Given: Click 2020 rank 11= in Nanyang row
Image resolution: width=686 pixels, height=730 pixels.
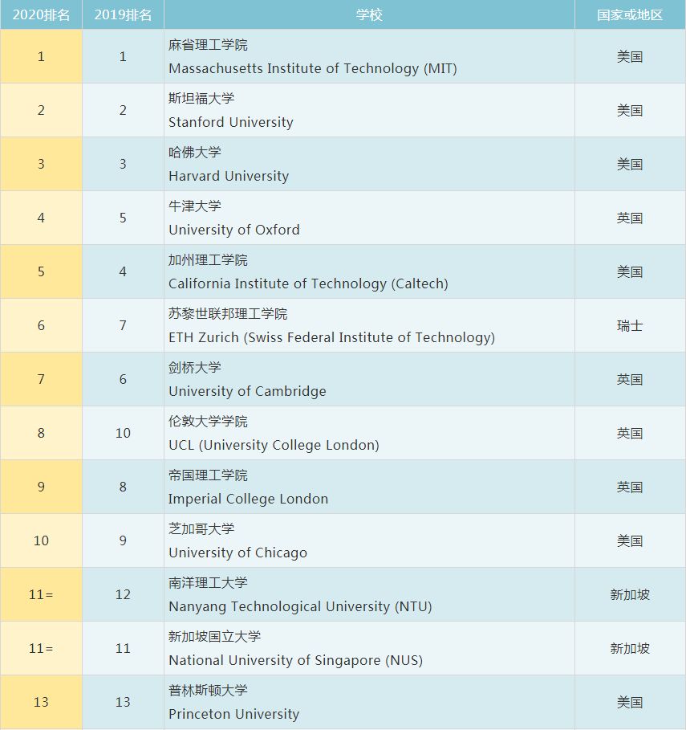Looking at the screenshot, I should click(x=41, y=594).
